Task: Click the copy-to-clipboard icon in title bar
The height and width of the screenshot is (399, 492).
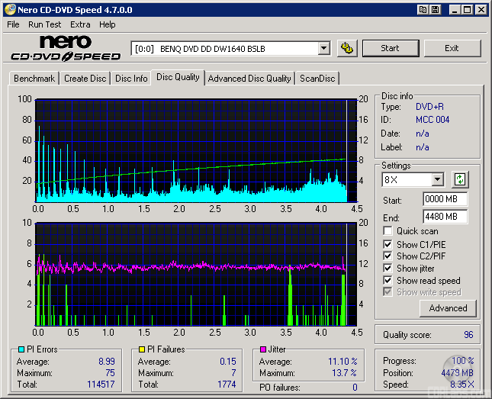Action: click(x=422, y=10)
